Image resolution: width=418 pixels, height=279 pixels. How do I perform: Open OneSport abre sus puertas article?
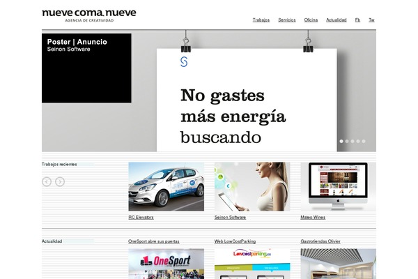point(154,241)
